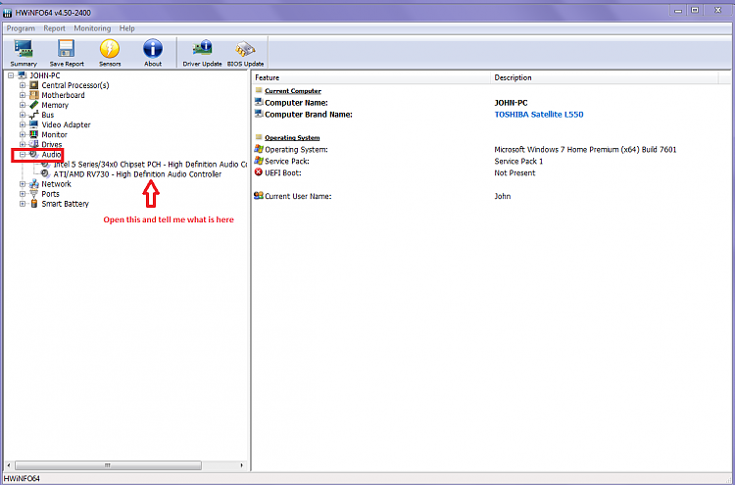Screen dimensions: 735x485
Task: Open the Program menu
Action: 21,28
